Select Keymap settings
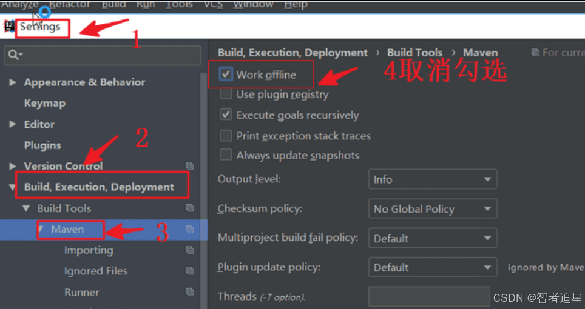The width and height of the screenshot is (585, 309). click(x=45, y=103)
